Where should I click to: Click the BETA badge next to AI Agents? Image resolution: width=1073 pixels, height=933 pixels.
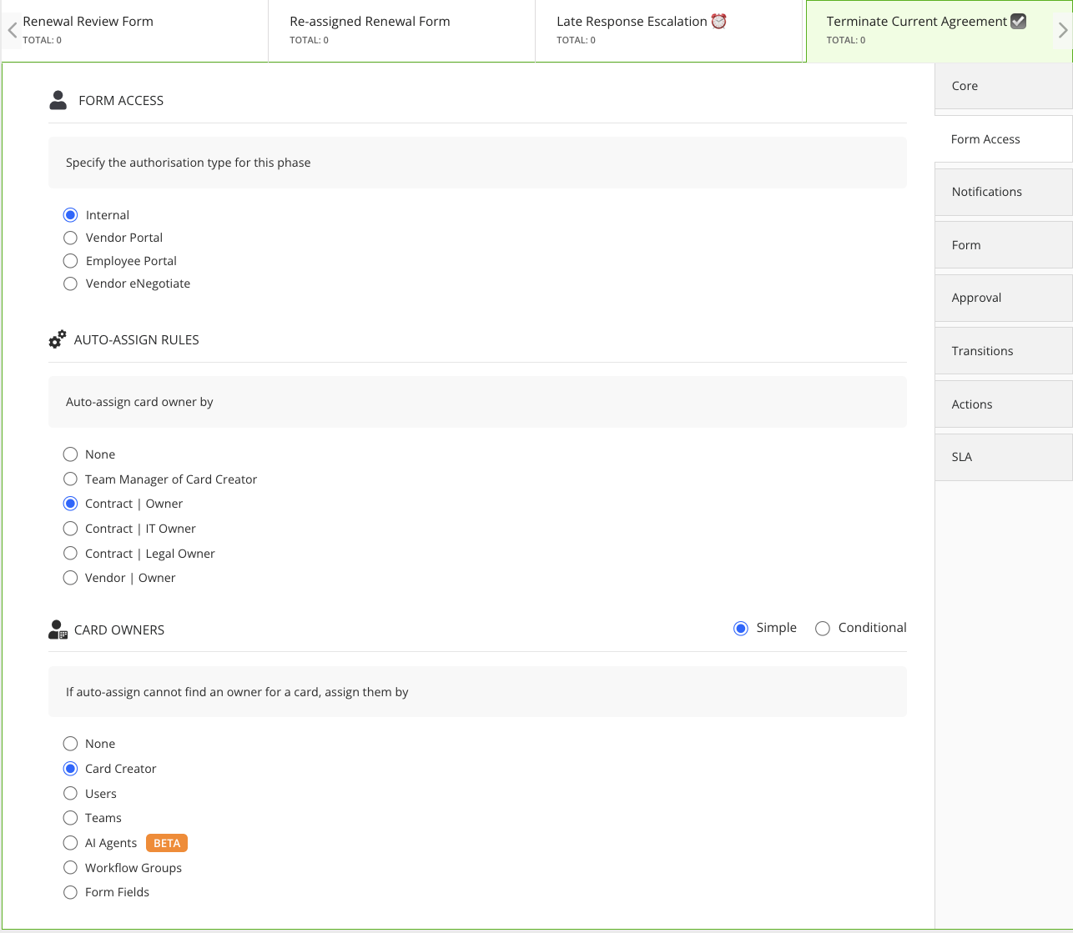[x=166, y=843]
